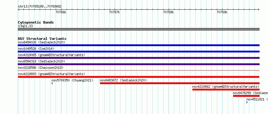Click the nsv1049526 (Coe2014) label
This screenshot has width=268, height=114.
click(36, 49)
